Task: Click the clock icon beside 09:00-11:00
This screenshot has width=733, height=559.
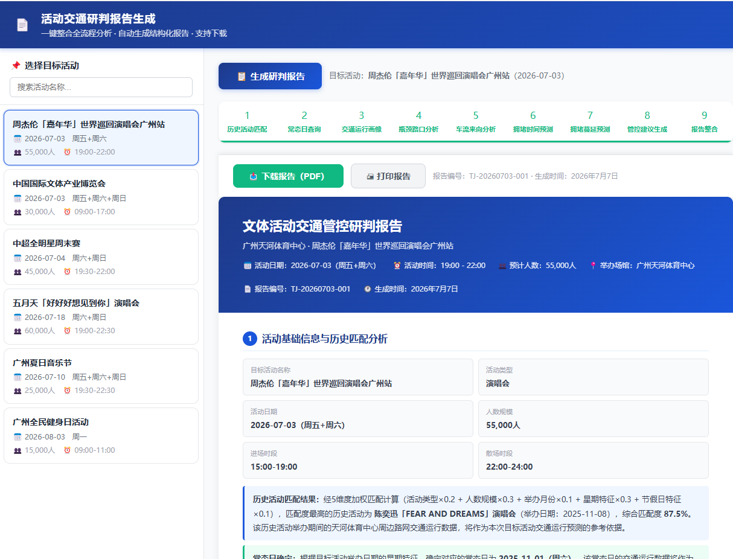Action: click(67, 450)
